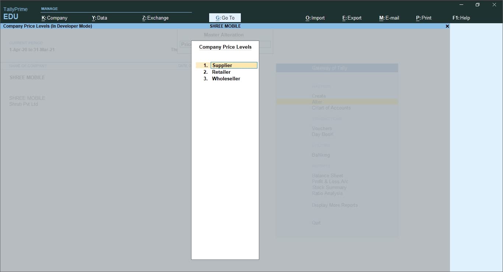The height and width of the screenshot is (272, 503).
Task: Select the Wholeseller price level
Action: (226, 79)
